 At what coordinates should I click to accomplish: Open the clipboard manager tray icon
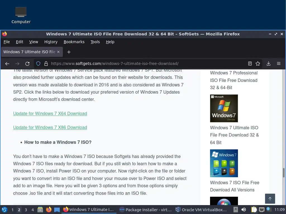[254, 210]
